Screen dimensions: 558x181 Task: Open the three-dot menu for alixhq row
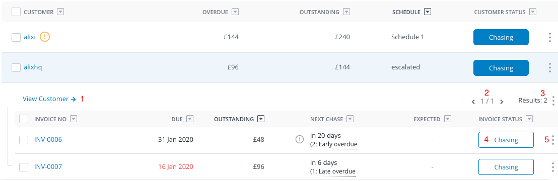[550, 68]
